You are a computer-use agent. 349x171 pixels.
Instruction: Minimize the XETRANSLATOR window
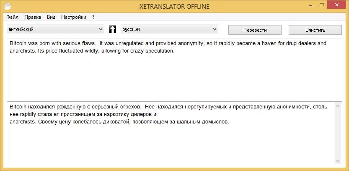[310, 5]
